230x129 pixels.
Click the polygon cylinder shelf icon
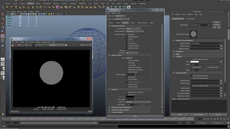pyautogui.click(x=16, y=7)
